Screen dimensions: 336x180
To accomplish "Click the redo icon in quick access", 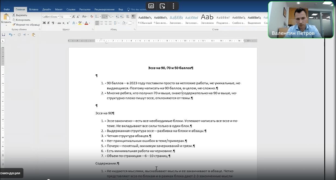I will [19, 35].
